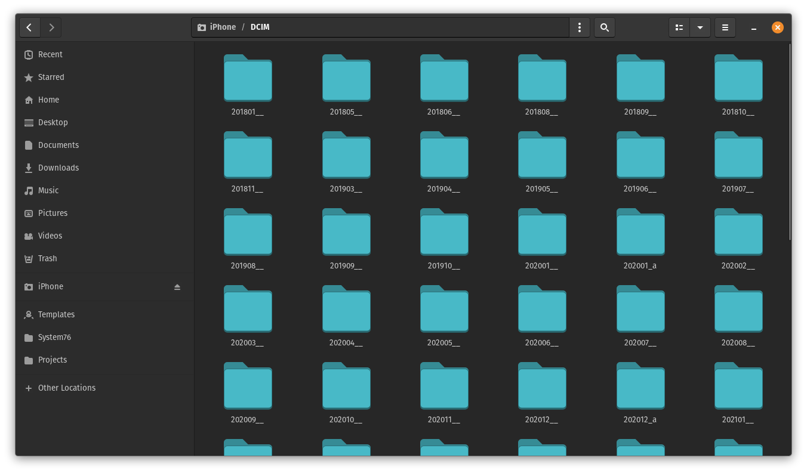The height and width of the screenshot is (473, 807).
Task: Open the Trash from the sidebar
Action: tap(48, 258)
